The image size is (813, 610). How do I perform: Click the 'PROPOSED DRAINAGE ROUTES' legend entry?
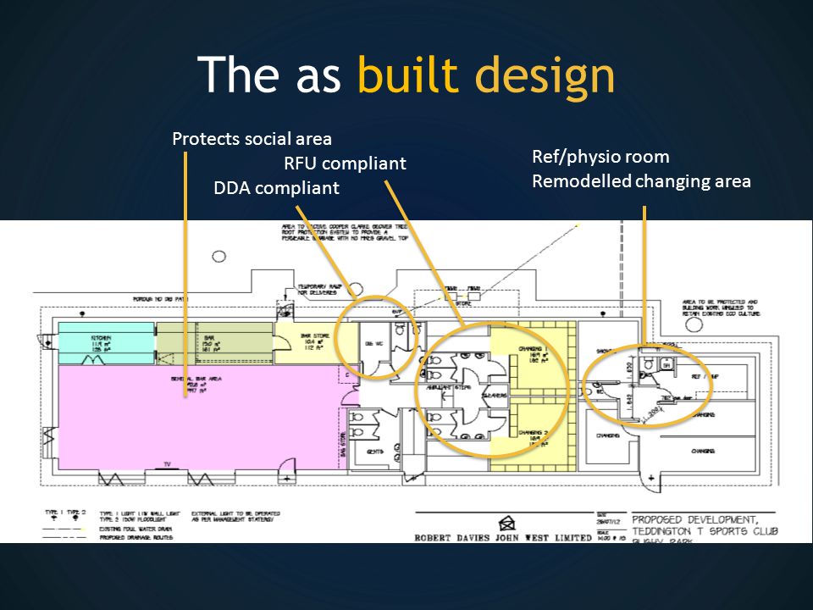coord(135,537)
